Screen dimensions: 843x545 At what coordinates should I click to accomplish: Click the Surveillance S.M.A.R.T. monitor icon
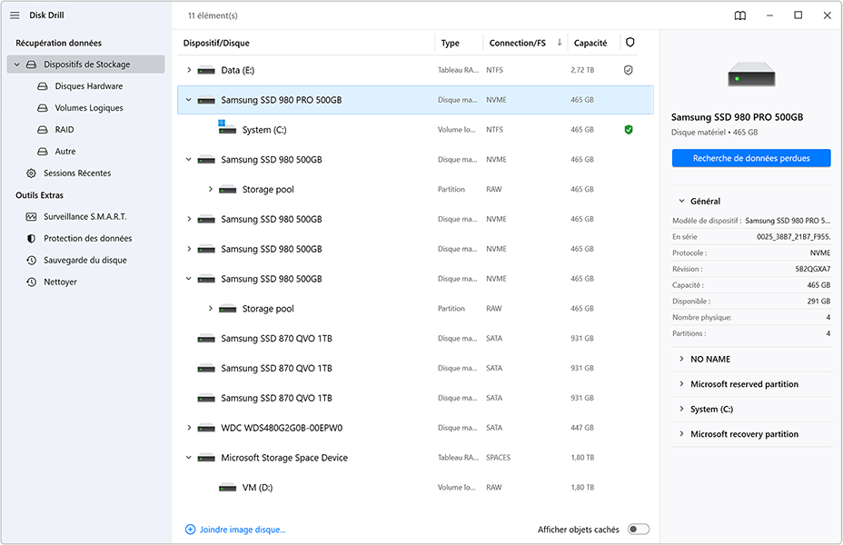tap(31, 216)
